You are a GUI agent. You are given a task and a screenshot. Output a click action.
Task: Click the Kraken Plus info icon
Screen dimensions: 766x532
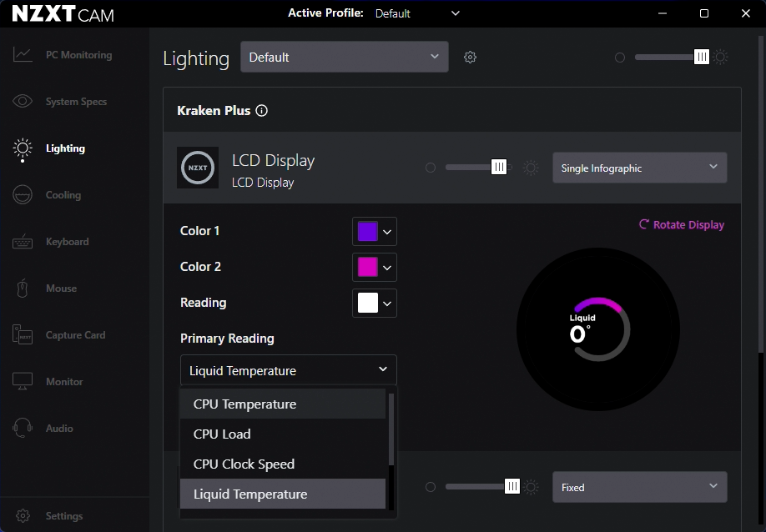pyautogui.click(x=262, y=111)
